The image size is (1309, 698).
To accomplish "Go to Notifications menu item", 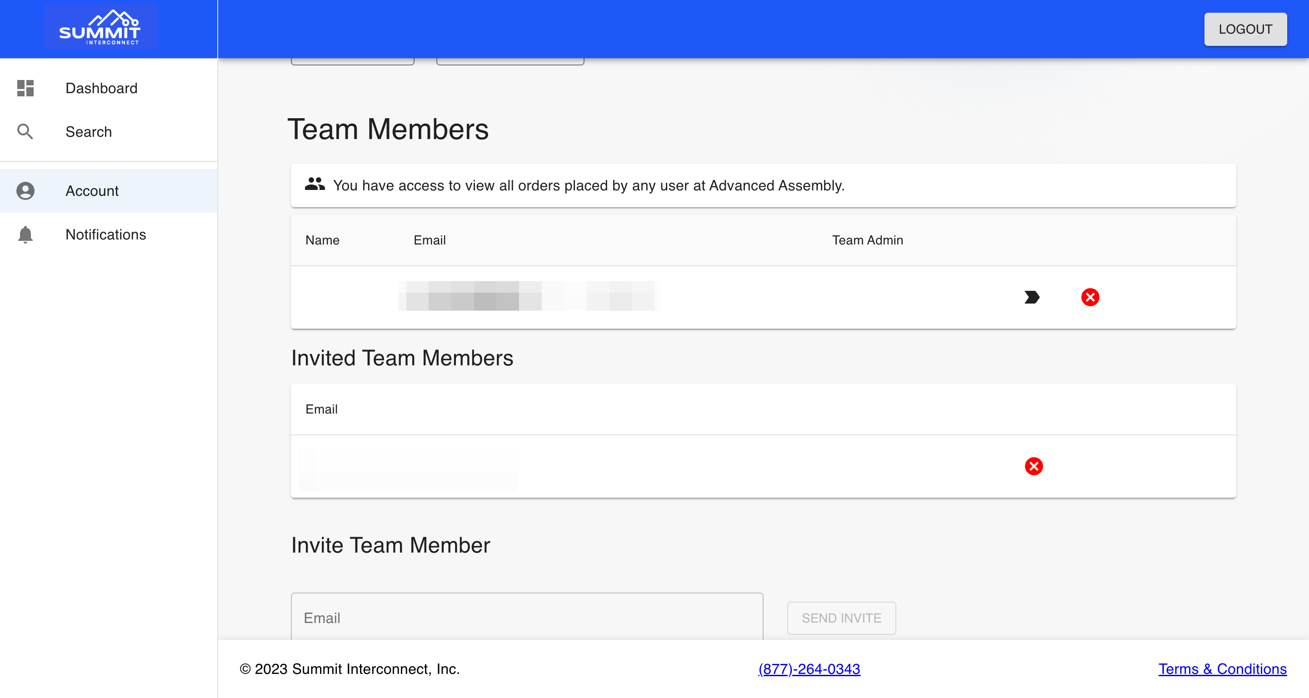I will 109,234.
